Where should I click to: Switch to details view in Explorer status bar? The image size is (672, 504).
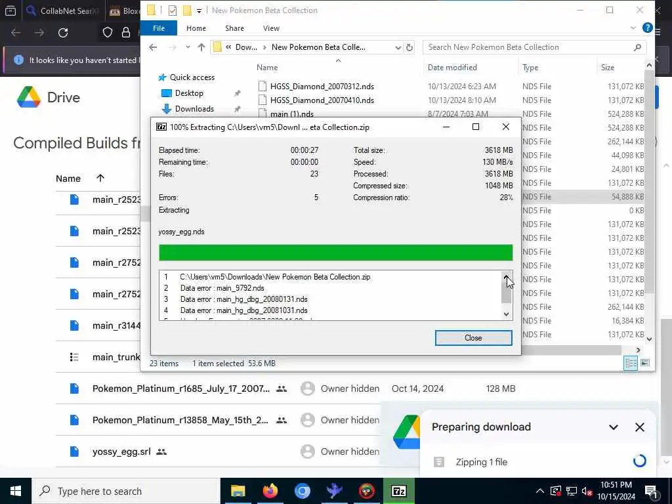[x=631, y=364]
